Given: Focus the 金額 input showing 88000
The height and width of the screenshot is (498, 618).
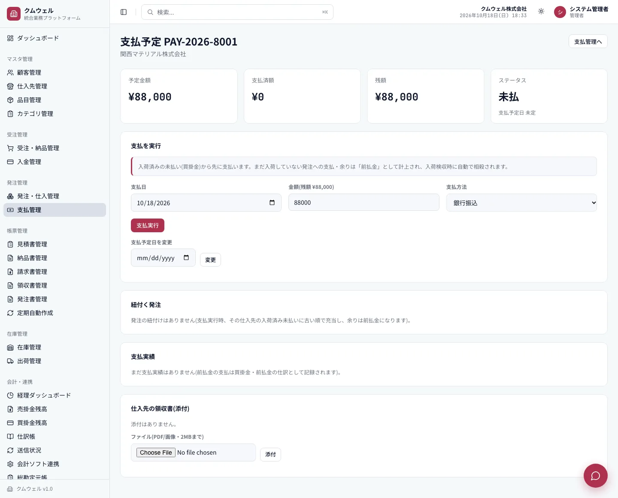Looking at the screenshot, I should click(364, 202).
